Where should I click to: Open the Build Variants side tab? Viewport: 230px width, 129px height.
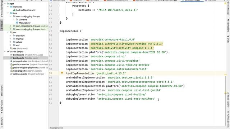pyautogui.click(x=1, y=107)
